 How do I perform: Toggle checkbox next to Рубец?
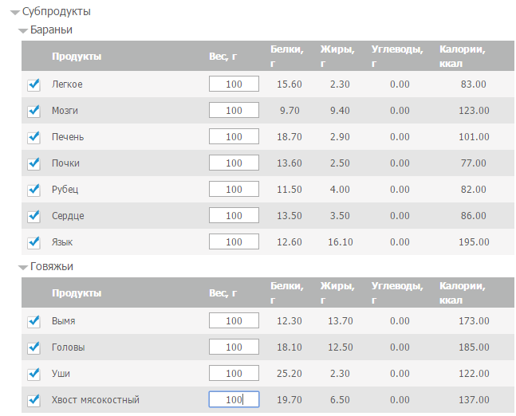33,190
